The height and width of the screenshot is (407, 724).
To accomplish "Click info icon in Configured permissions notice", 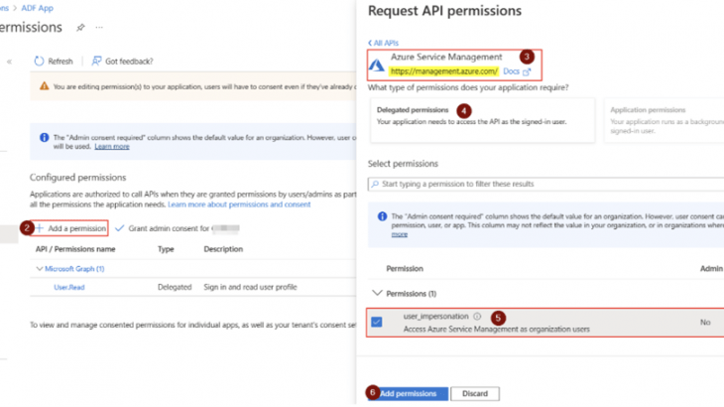I will pos(44,137).
